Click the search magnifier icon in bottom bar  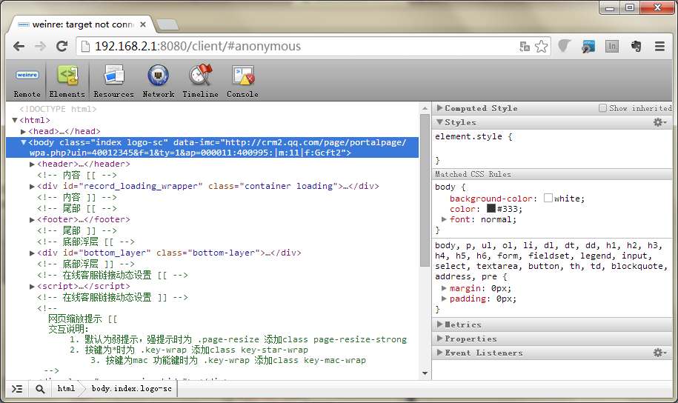[40, 389]
